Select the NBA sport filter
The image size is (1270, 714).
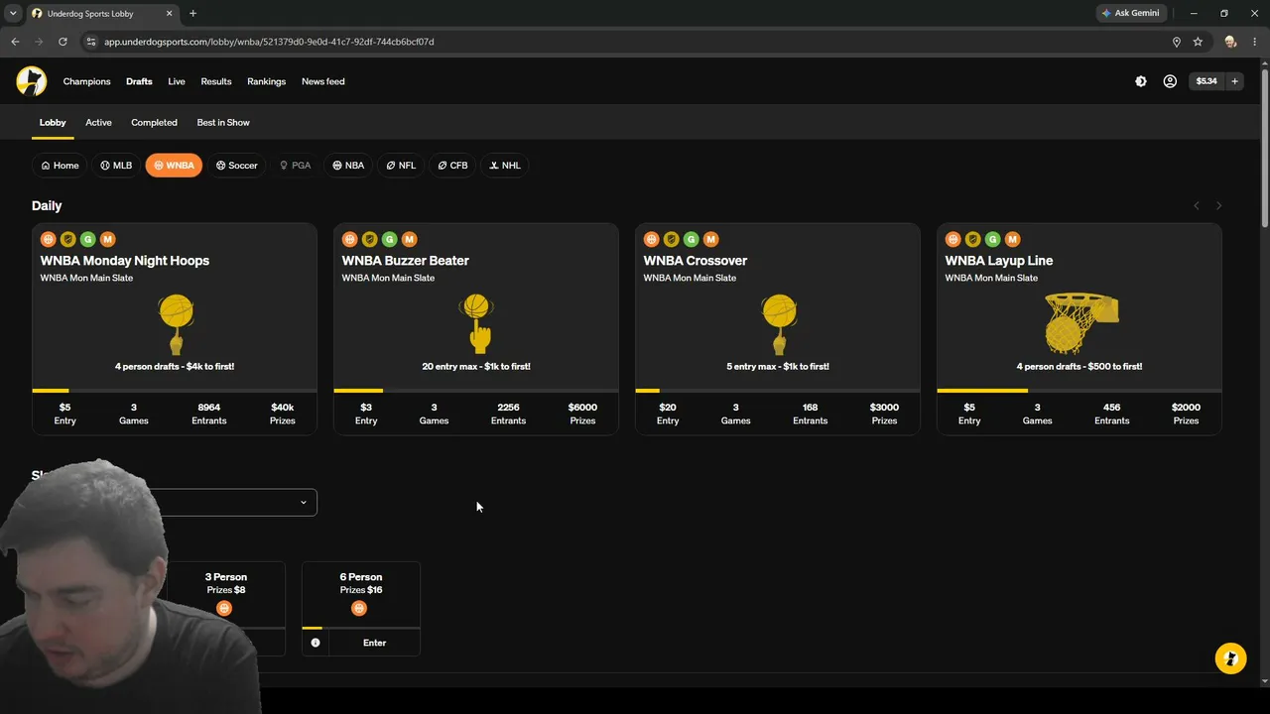pyautogui.click(x=348, y=166)
